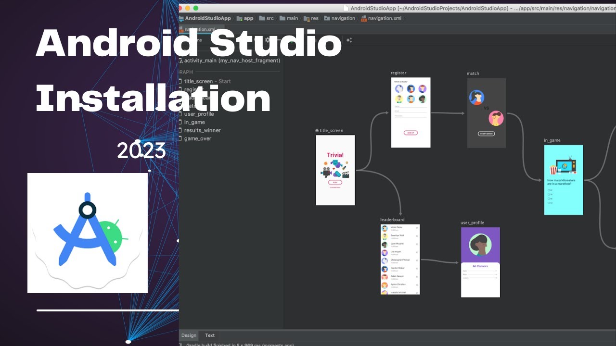Click the auto arrange sparkle icon
The width and height of the screenshot is (616, 346).
tap(349, 40)
